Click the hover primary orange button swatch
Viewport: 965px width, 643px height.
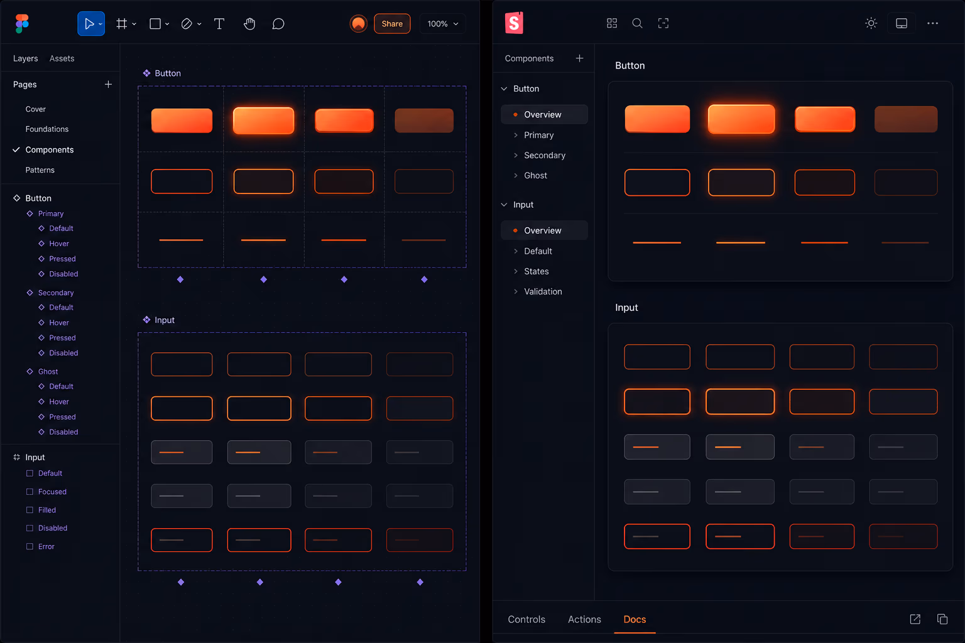click(263, 121)
